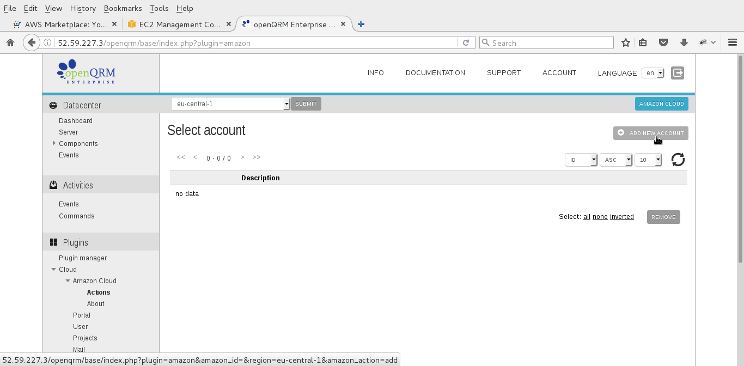Open the region dropdown showing eu-central-1
This screenshot has height=366, width=744.
click(230, 103)
